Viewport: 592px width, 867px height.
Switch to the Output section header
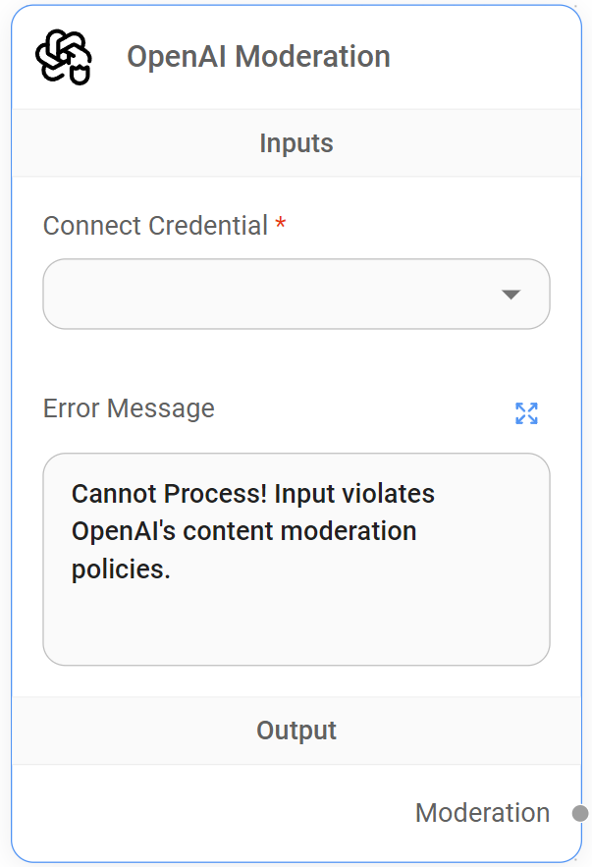pyautogui.click(x=296, y=731)
